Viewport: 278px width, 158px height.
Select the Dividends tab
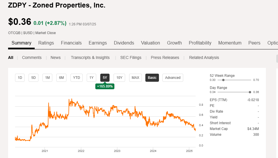pos(124,43)
